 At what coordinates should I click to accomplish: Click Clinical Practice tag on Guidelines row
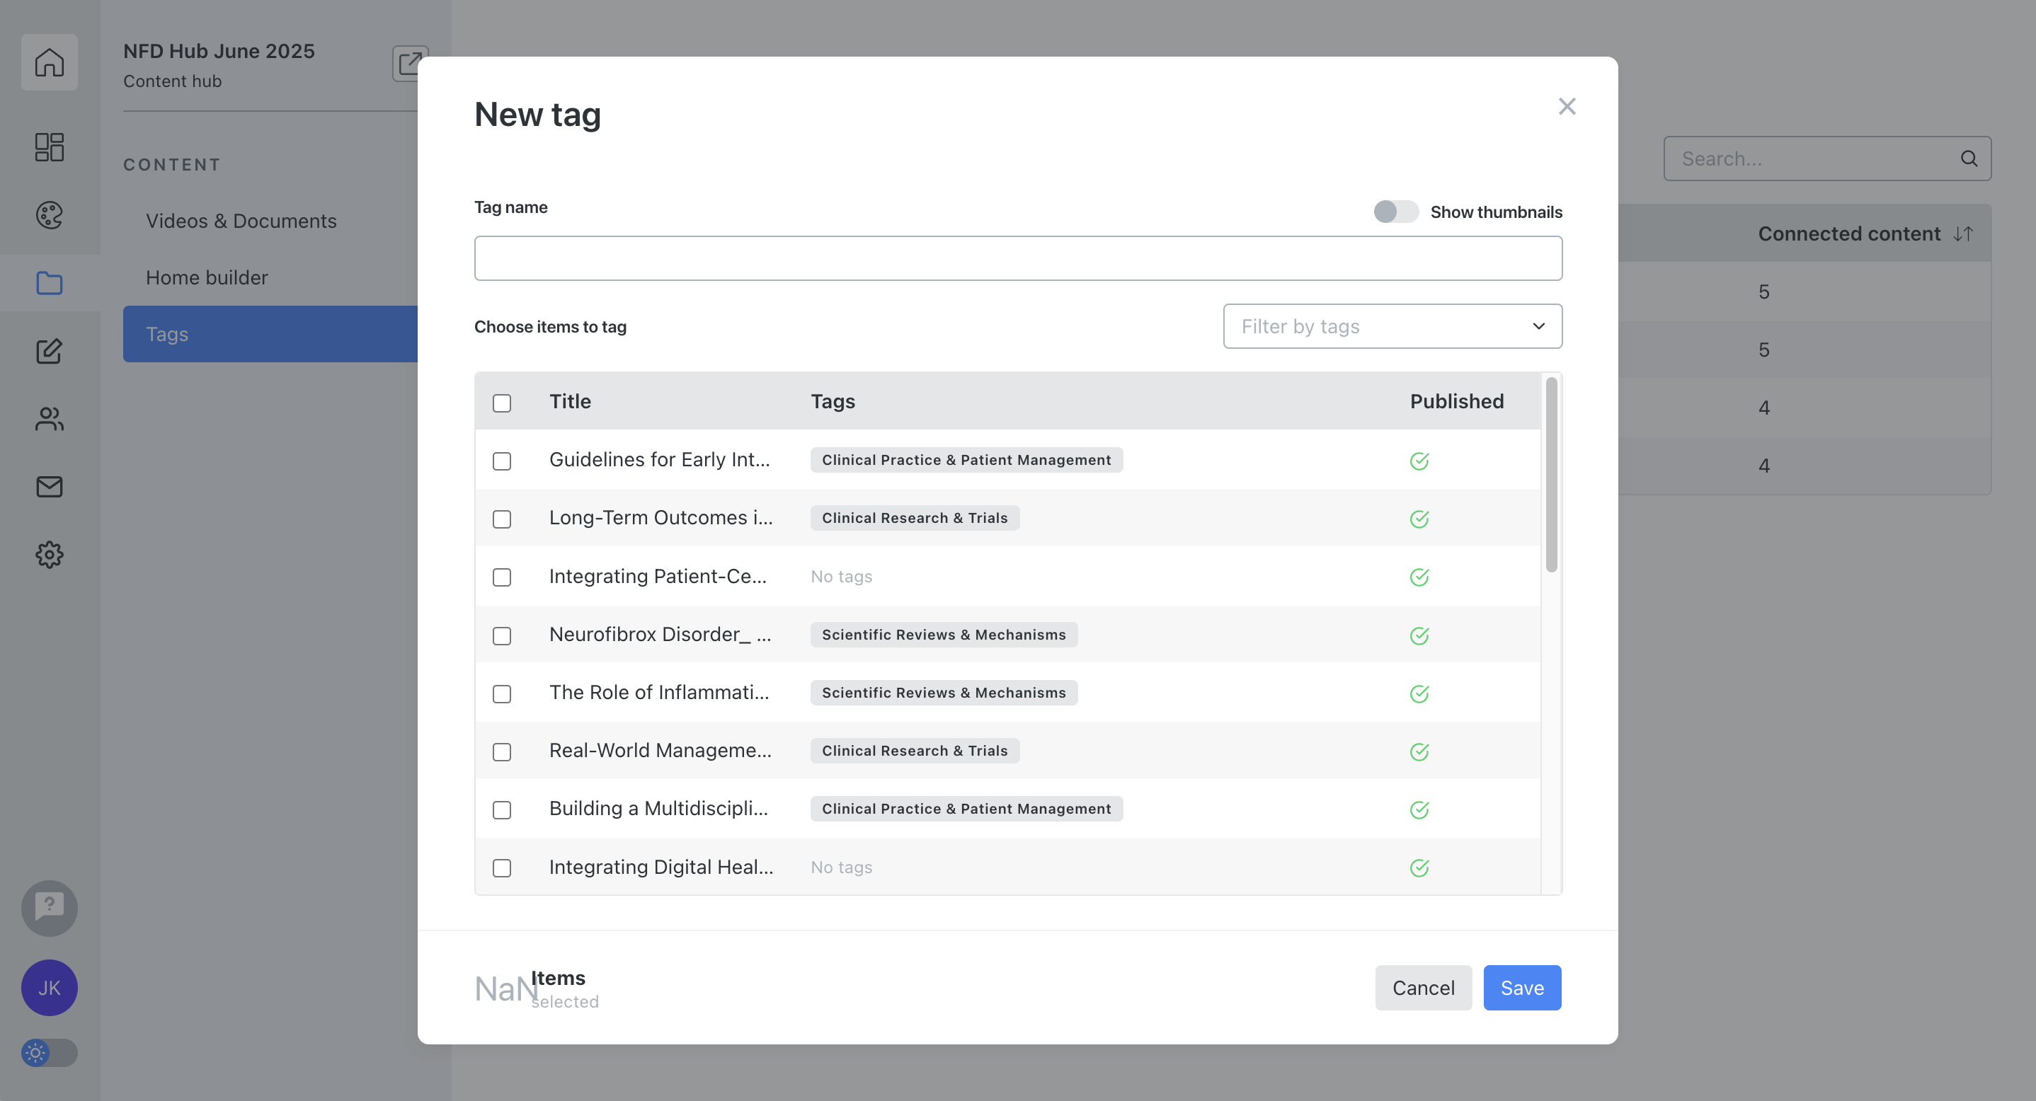[x=966, y=460]
